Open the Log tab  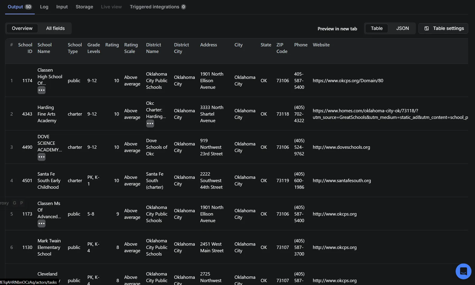[44, 7]
